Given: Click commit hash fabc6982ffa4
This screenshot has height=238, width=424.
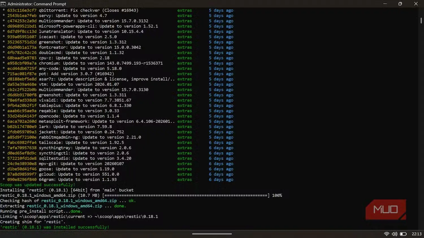Looking at the screenshot, I should [22, 143].
